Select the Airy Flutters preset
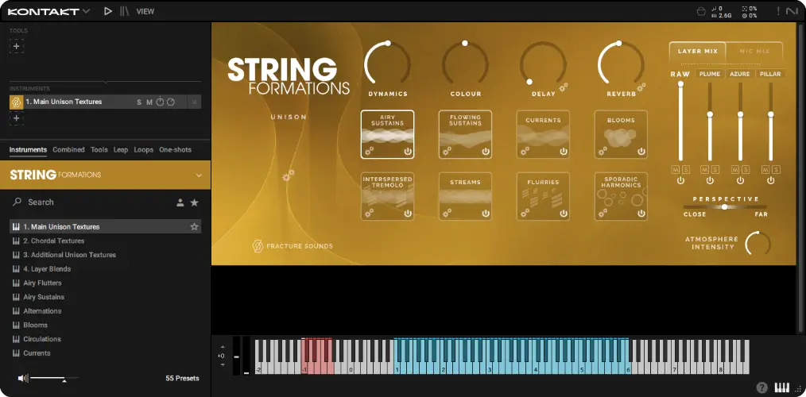This screenshot has width=806, height=397. click(105, 283)
